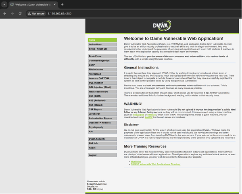242x194 pixels.
Task: Open the DVWA Security settings page
Action: coord(97,139)
